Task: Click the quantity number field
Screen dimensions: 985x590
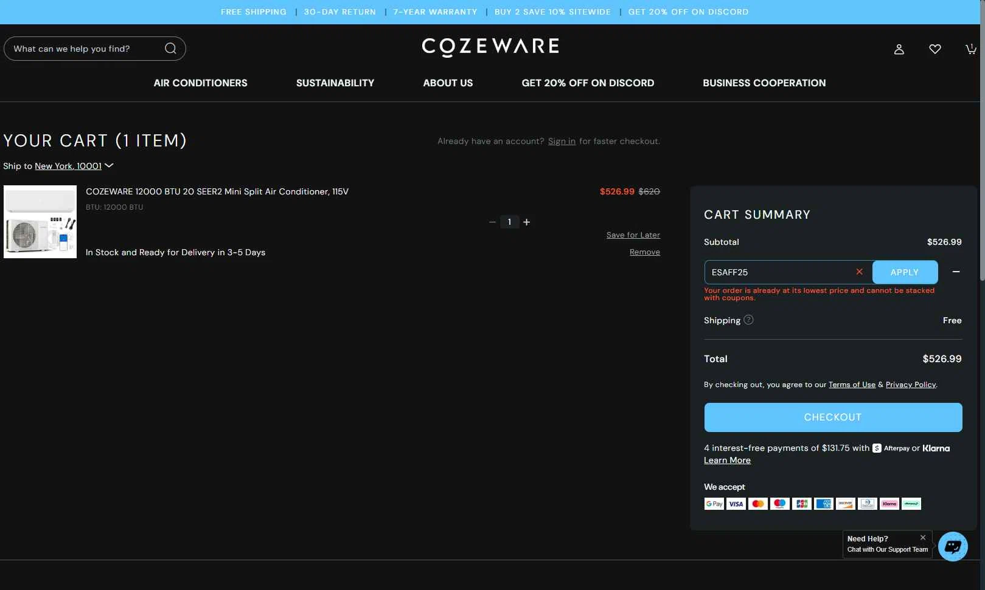Action: click(x=509, y=222)
